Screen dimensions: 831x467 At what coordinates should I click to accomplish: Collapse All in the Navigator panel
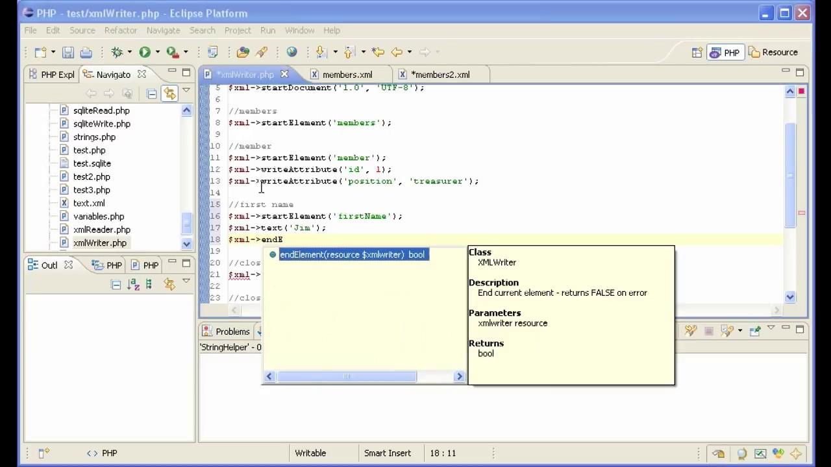(x=151, y=94)
